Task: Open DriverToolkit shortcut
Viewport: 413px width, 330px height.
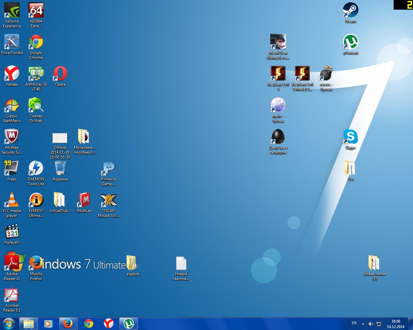Action: pos(12,44)
